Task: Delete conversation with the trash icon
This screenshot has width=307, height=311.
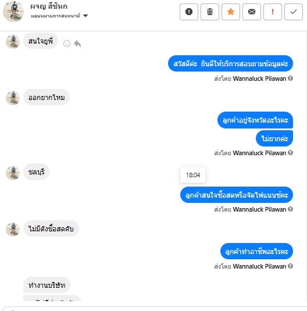Action: coord(210,12)
